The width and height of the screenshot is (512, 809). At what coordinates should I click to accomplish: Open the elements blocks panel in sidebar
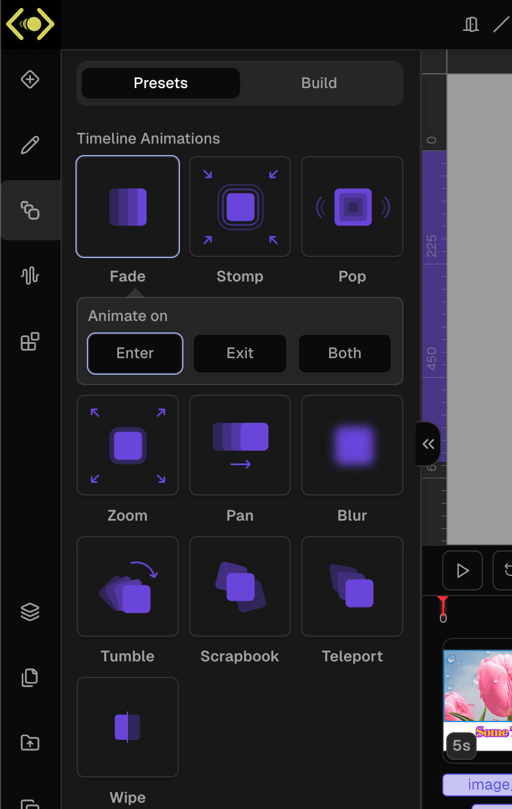pos(30,340)
